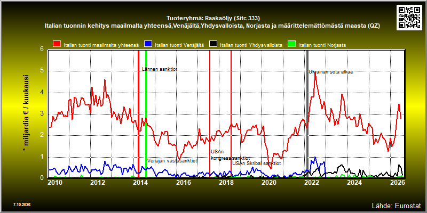Click the x-axis label 2020
Image resolution: width=427 pixels, height=213 pixels.
point(270,183)
